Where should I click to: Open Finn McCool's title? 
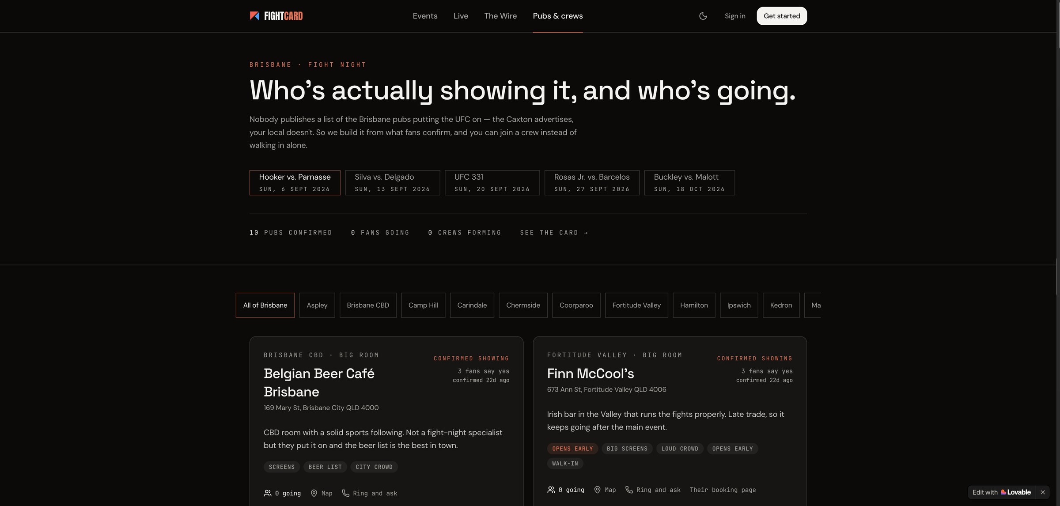(x=591, y=374)
